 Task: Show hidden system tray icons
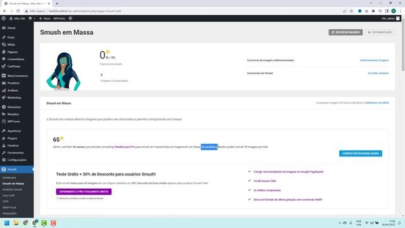340,223
